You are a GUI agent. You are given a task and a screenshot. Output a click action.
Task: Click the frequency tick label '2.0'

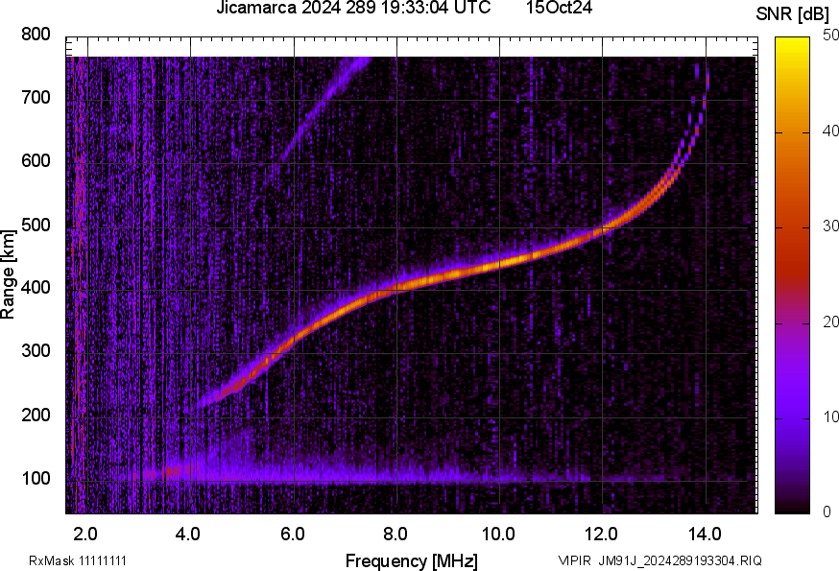point(85,535)
